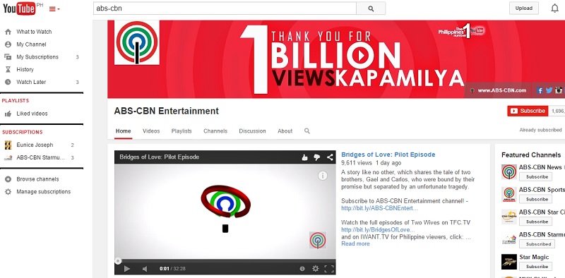Open Liked videos playlist
The image size is (565, 278).
tap(32, 114)
